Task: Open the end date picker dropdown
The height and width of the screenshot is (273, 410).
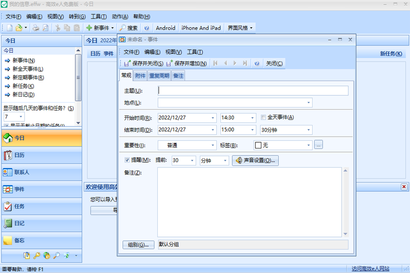Action: [213, 130]
